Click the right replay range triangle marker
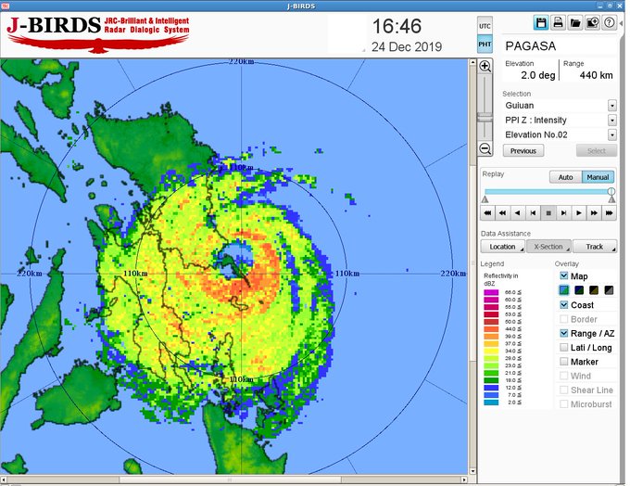Image resolution: width=630 pixels, height=486 pixels. (x=611, y=199)
